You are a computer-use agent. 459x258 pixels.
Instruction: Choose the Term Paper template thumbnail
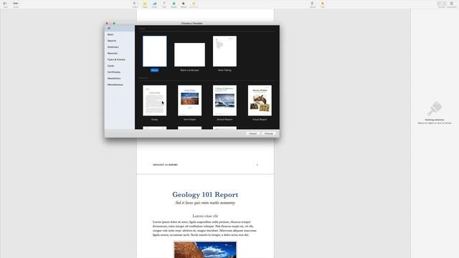[189, 100]
